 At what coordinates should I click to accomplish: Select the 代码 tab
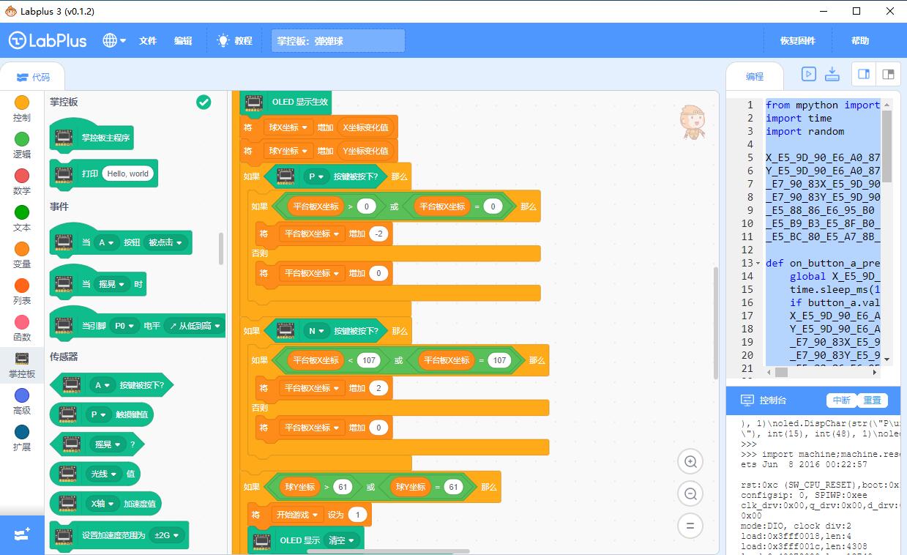(x=33, y=77)
